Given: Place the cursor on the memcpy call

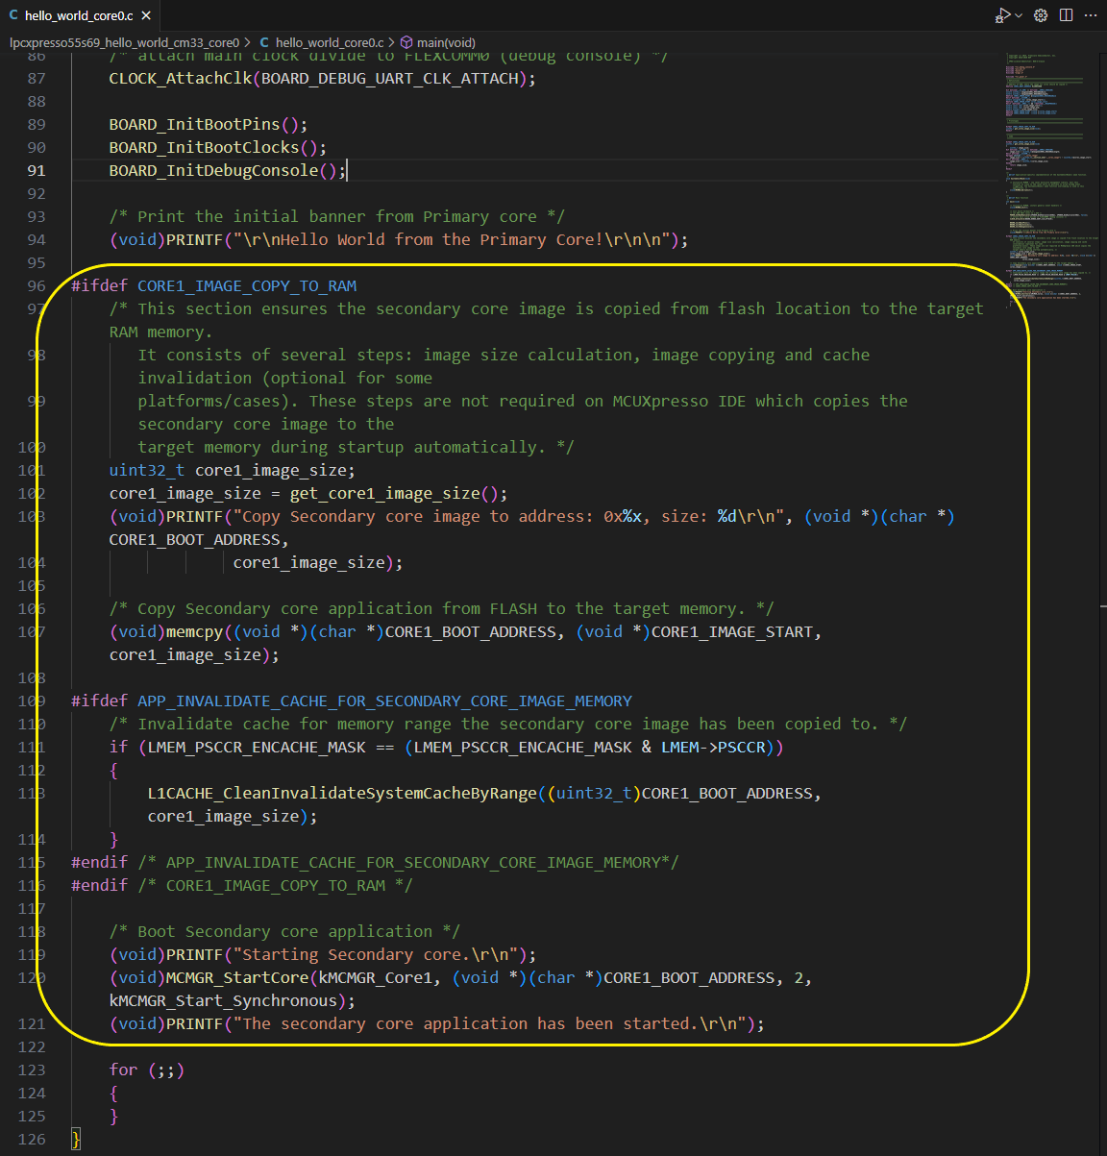Looking at the screenshot, I should (194, 632).
